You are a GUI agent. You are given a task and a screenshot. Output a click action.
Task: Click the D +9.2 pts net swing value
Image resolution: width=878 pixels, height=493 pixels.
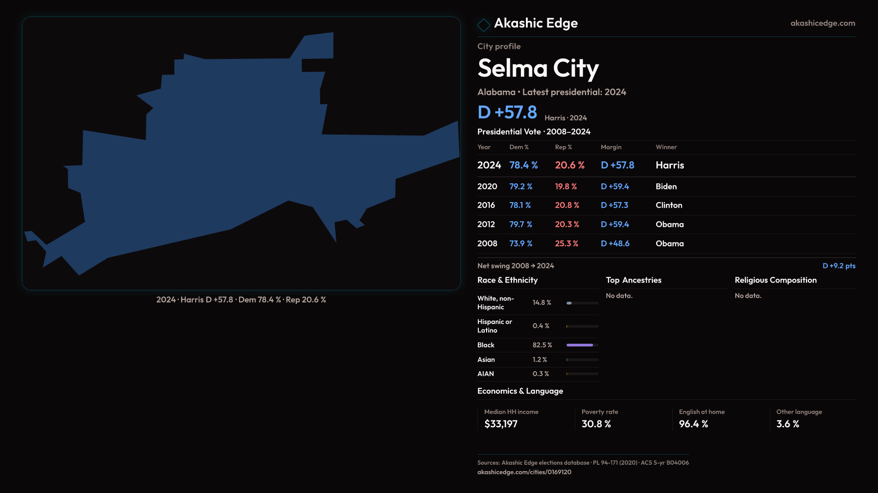click(x=838, y=266)
